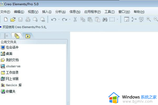Screen dimensions: 158x105
Task: Open the 分析(A) menu
Action: pyautogui.click(x=61, y=12)
